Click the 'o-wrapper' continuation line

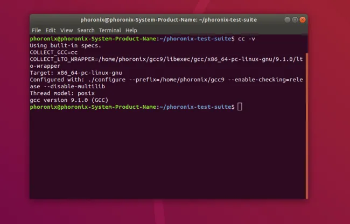pyautogui.click(x=45, y=66)
